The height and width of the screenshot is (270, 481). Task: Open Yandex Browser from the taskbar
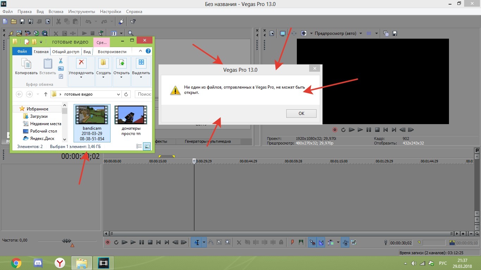tap(60, 263)
